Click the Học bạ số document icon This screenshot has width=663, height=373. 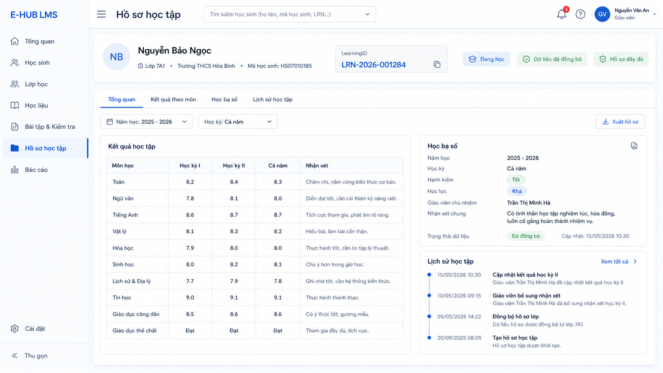[x=634, y=146]
